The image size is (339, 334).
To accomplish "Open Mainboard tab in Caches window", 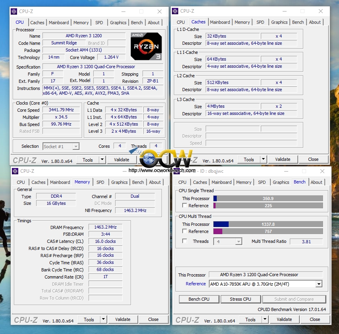I will (x=220, y=22).
